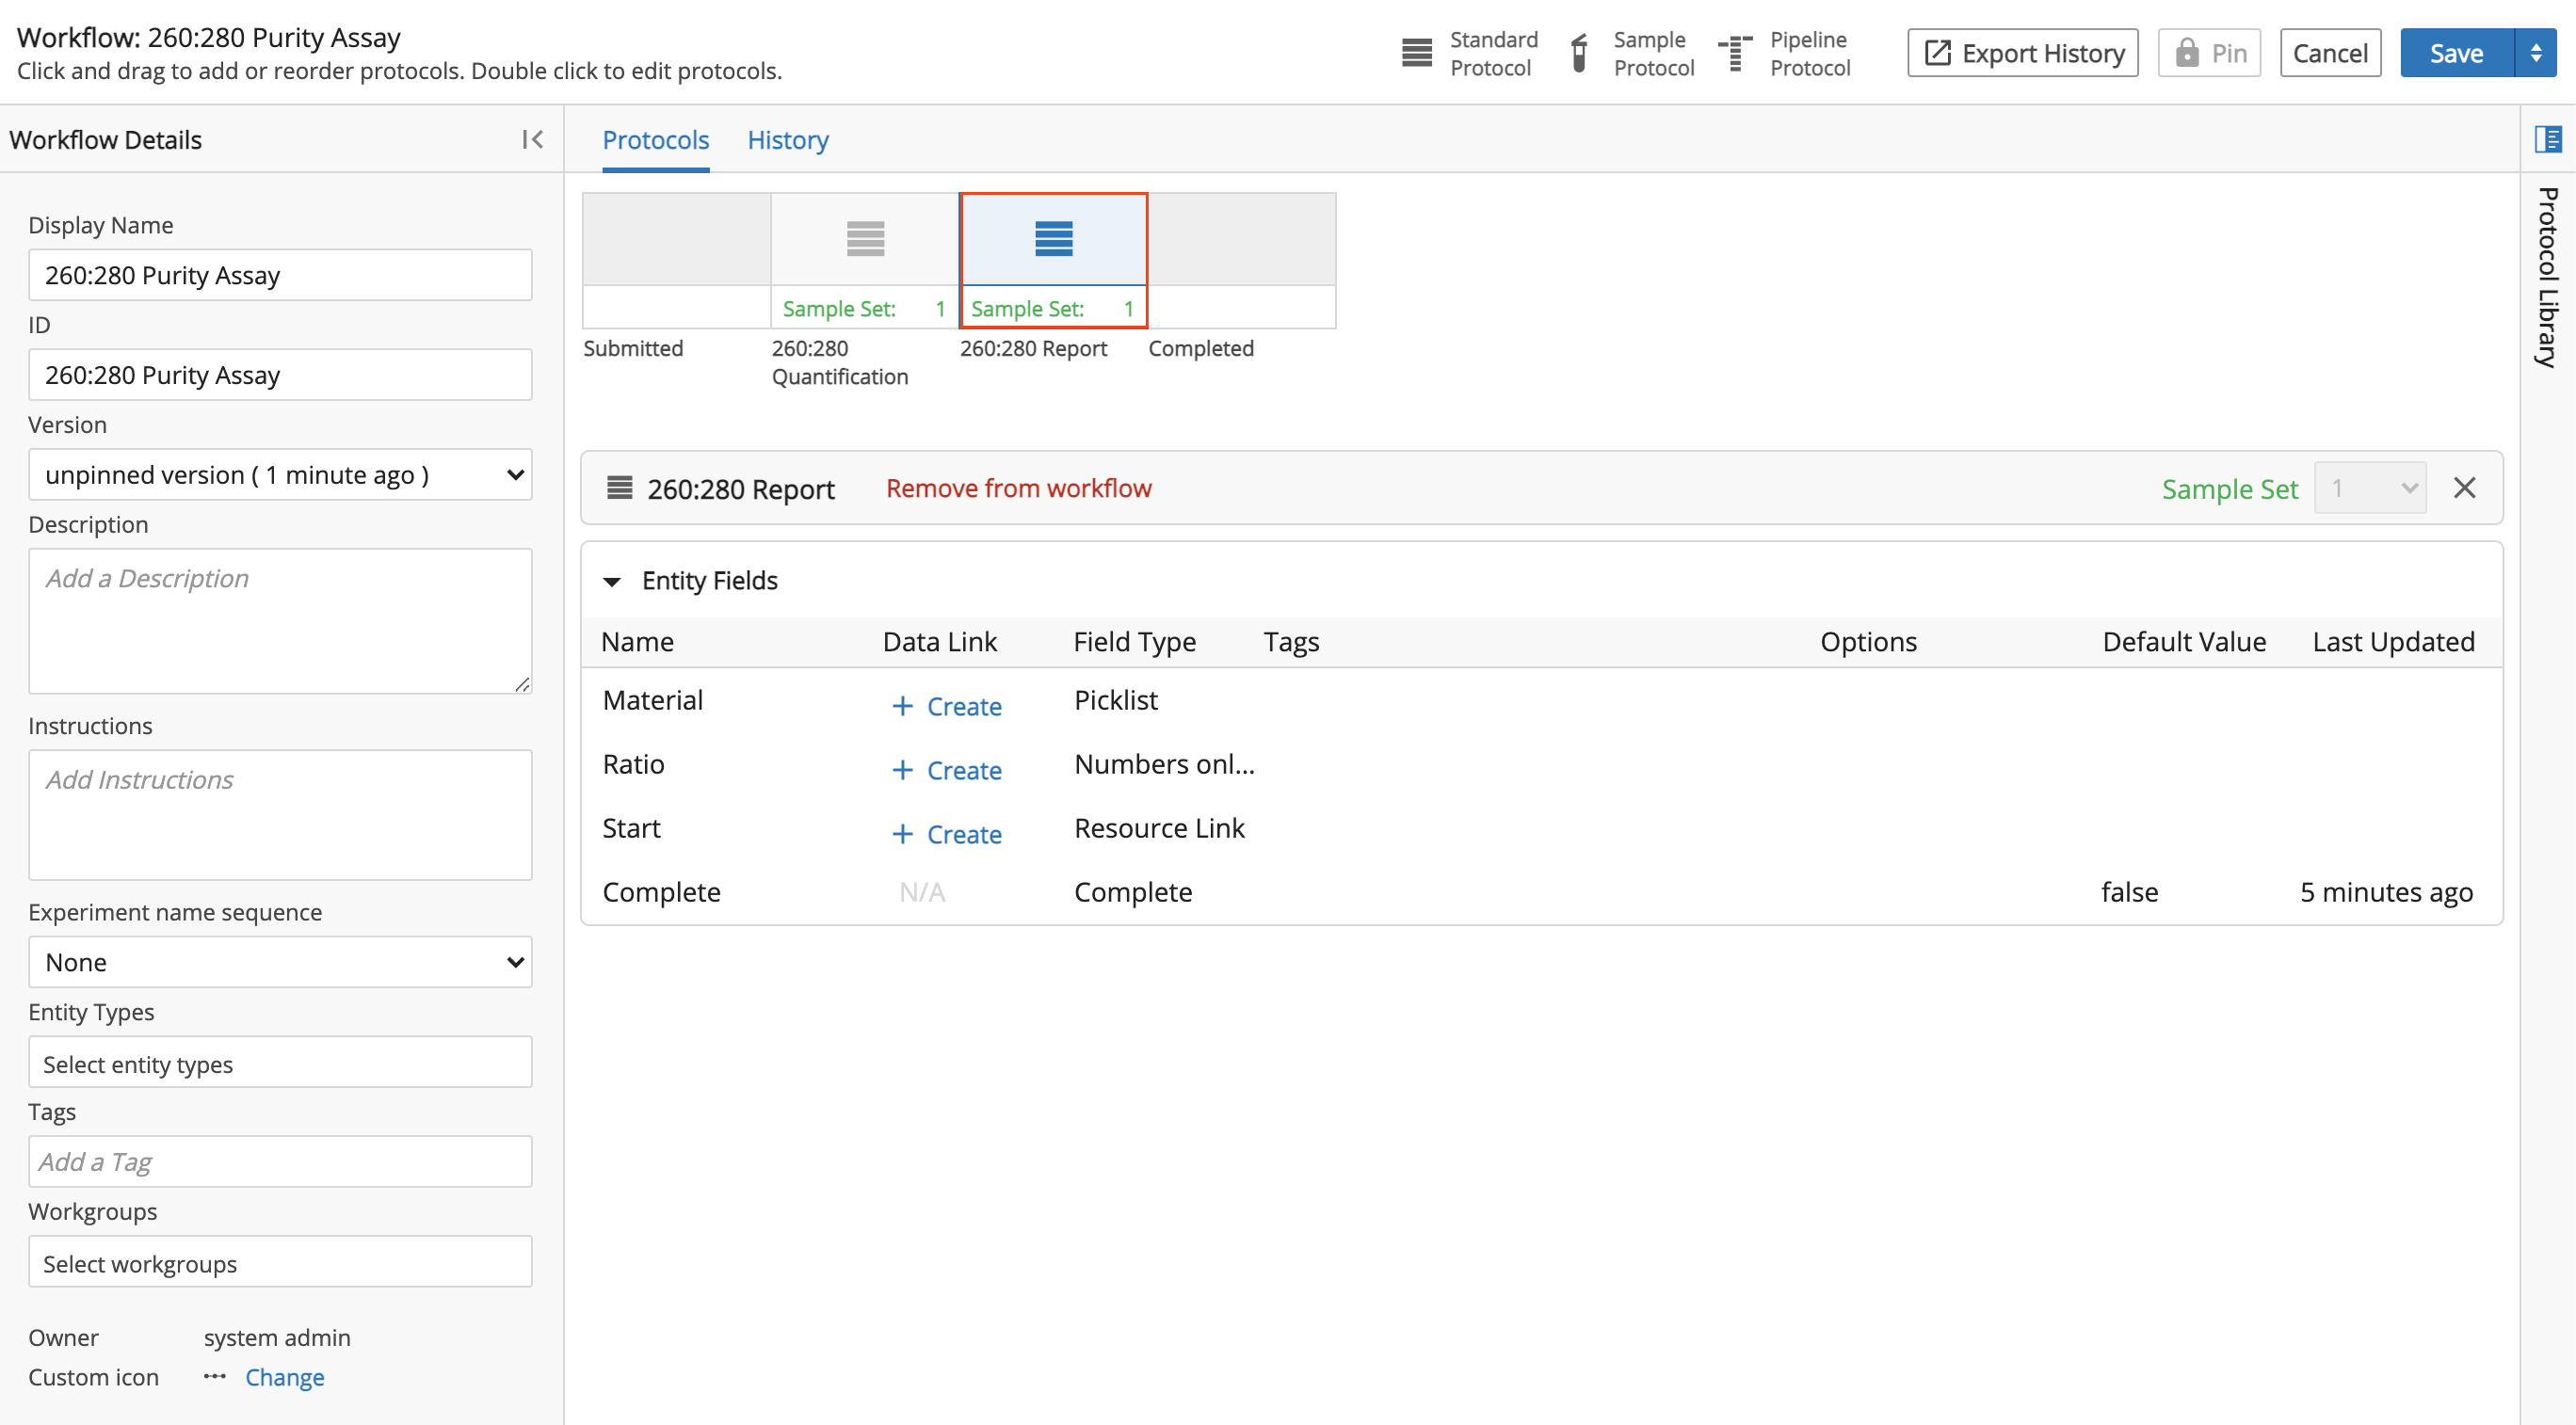Click the Cancel button
This screenshot has width=2576, height=1425.
(2330, 53)
